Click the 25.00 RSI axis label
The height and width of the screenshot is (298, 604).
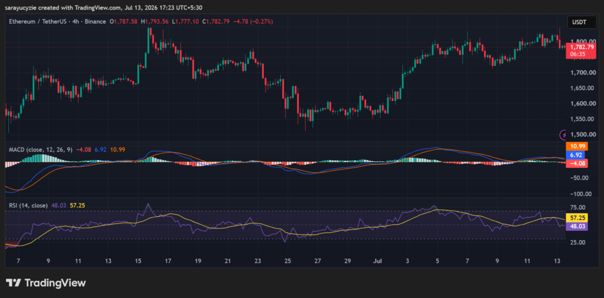(578, 242)
